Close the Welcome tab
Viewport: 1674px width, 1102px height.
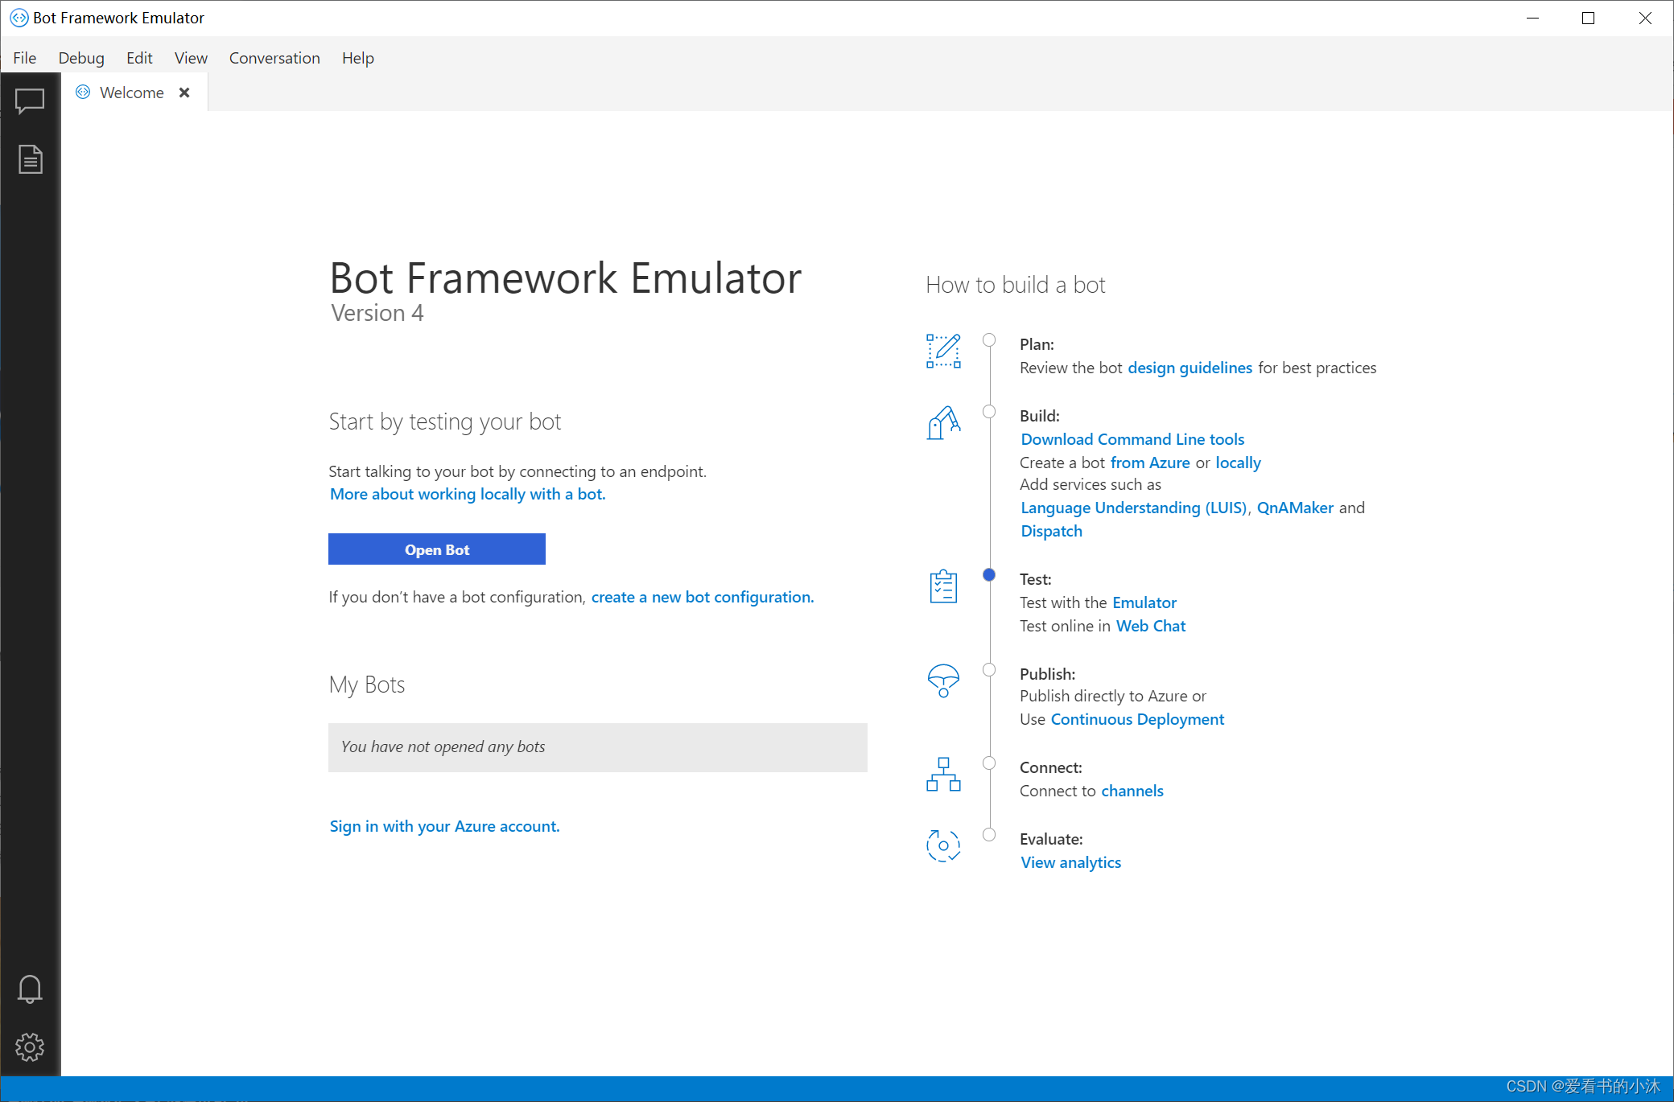(x=184, y=93)
